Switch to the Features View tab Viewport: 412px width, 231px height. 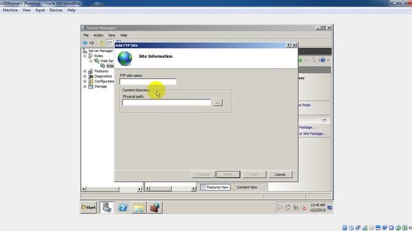tap(215, 187)
